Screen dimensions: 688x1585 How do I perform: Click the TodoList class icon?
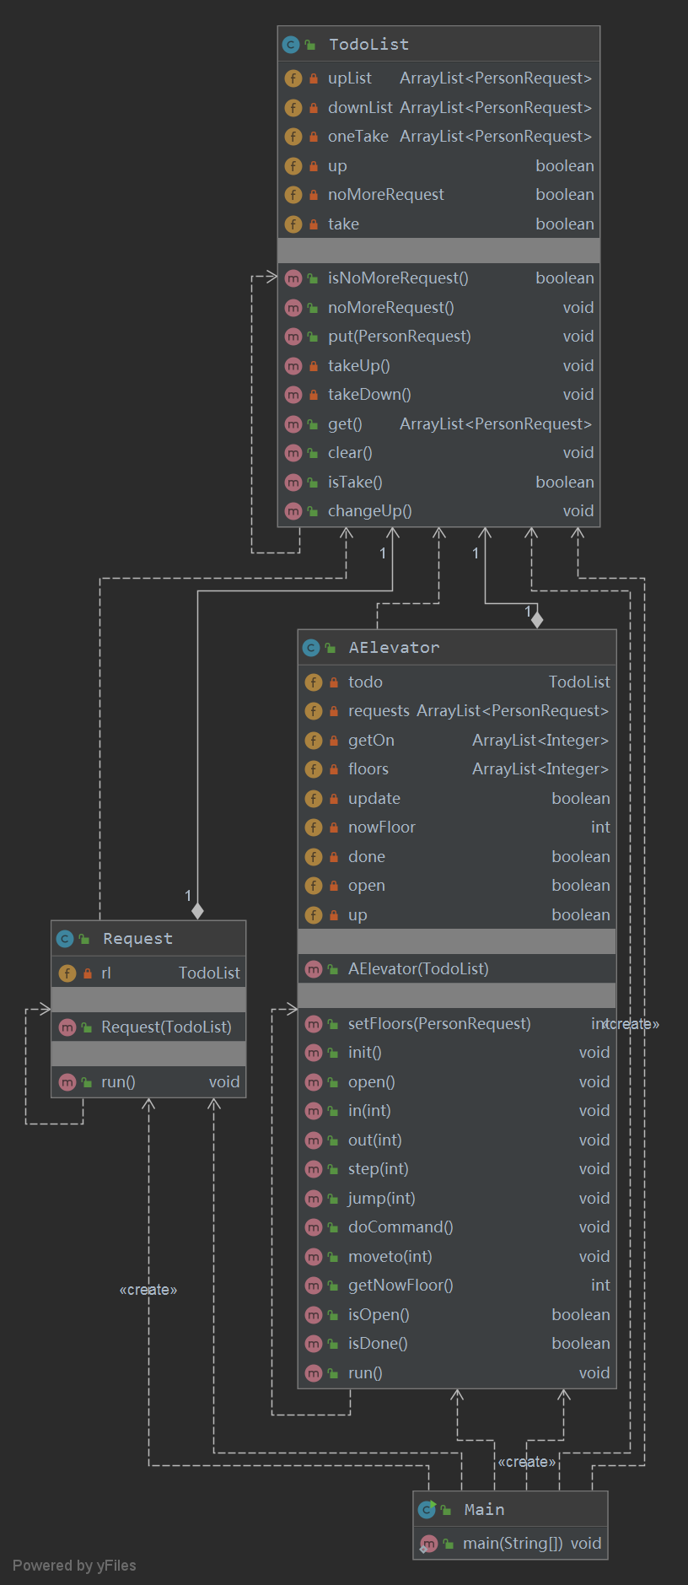click(x=291, y=45)
